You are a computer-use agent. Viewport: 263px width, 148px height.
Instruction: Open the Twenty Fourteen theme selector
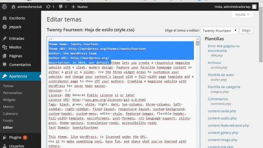[x=219, y=30]
